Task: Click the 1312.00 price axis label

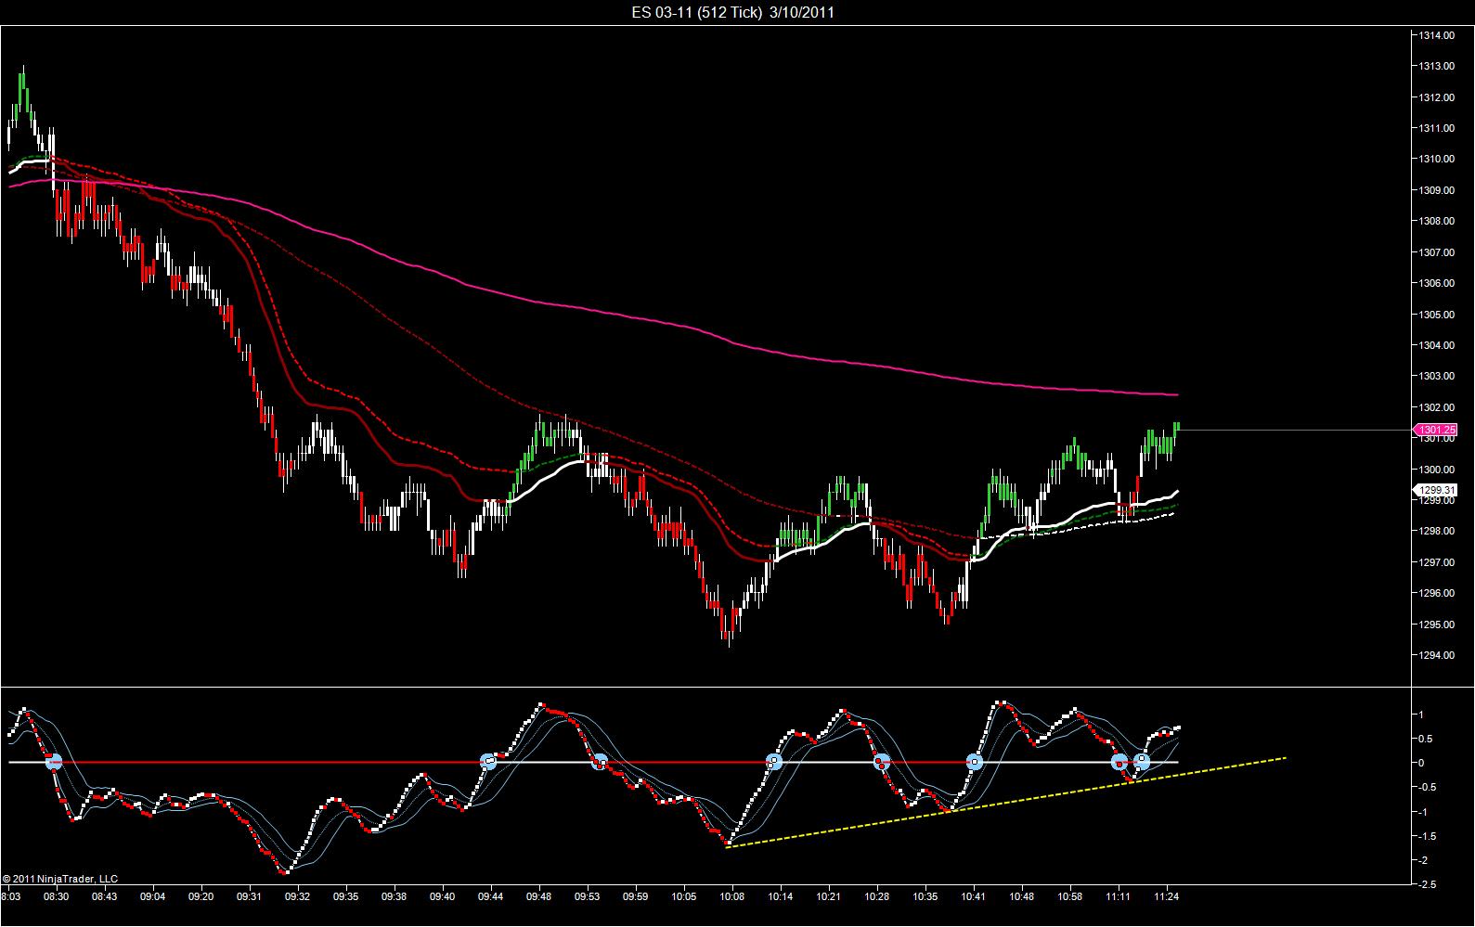Action: point(1437,97)
